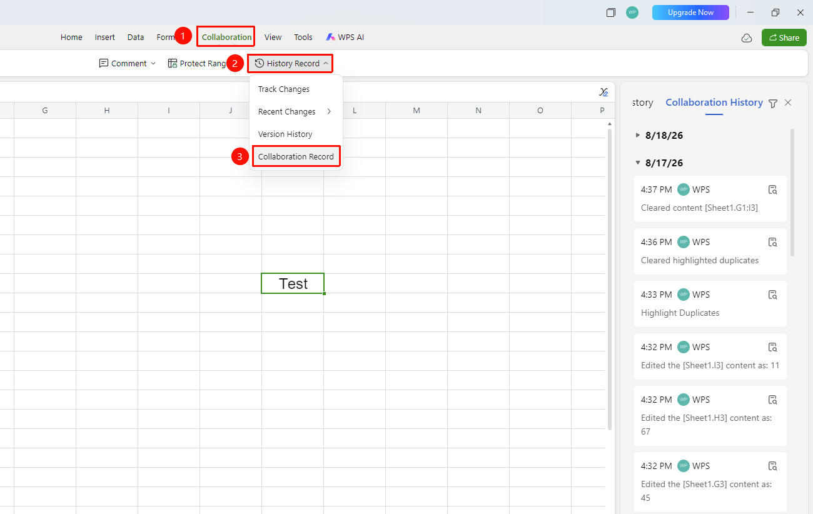Select column M header
The width and height of the screenshot is (813, 514).
(417, 111)
